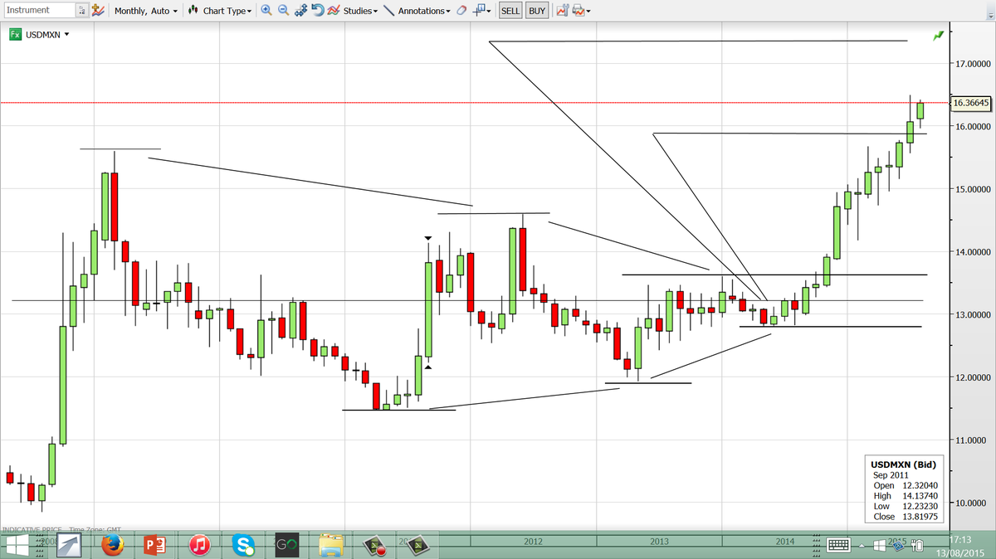Click the candlestick Chart Type icon
The height and width of the screenshot is (559, 996).
pyautogui.click(x=193, y=11)
